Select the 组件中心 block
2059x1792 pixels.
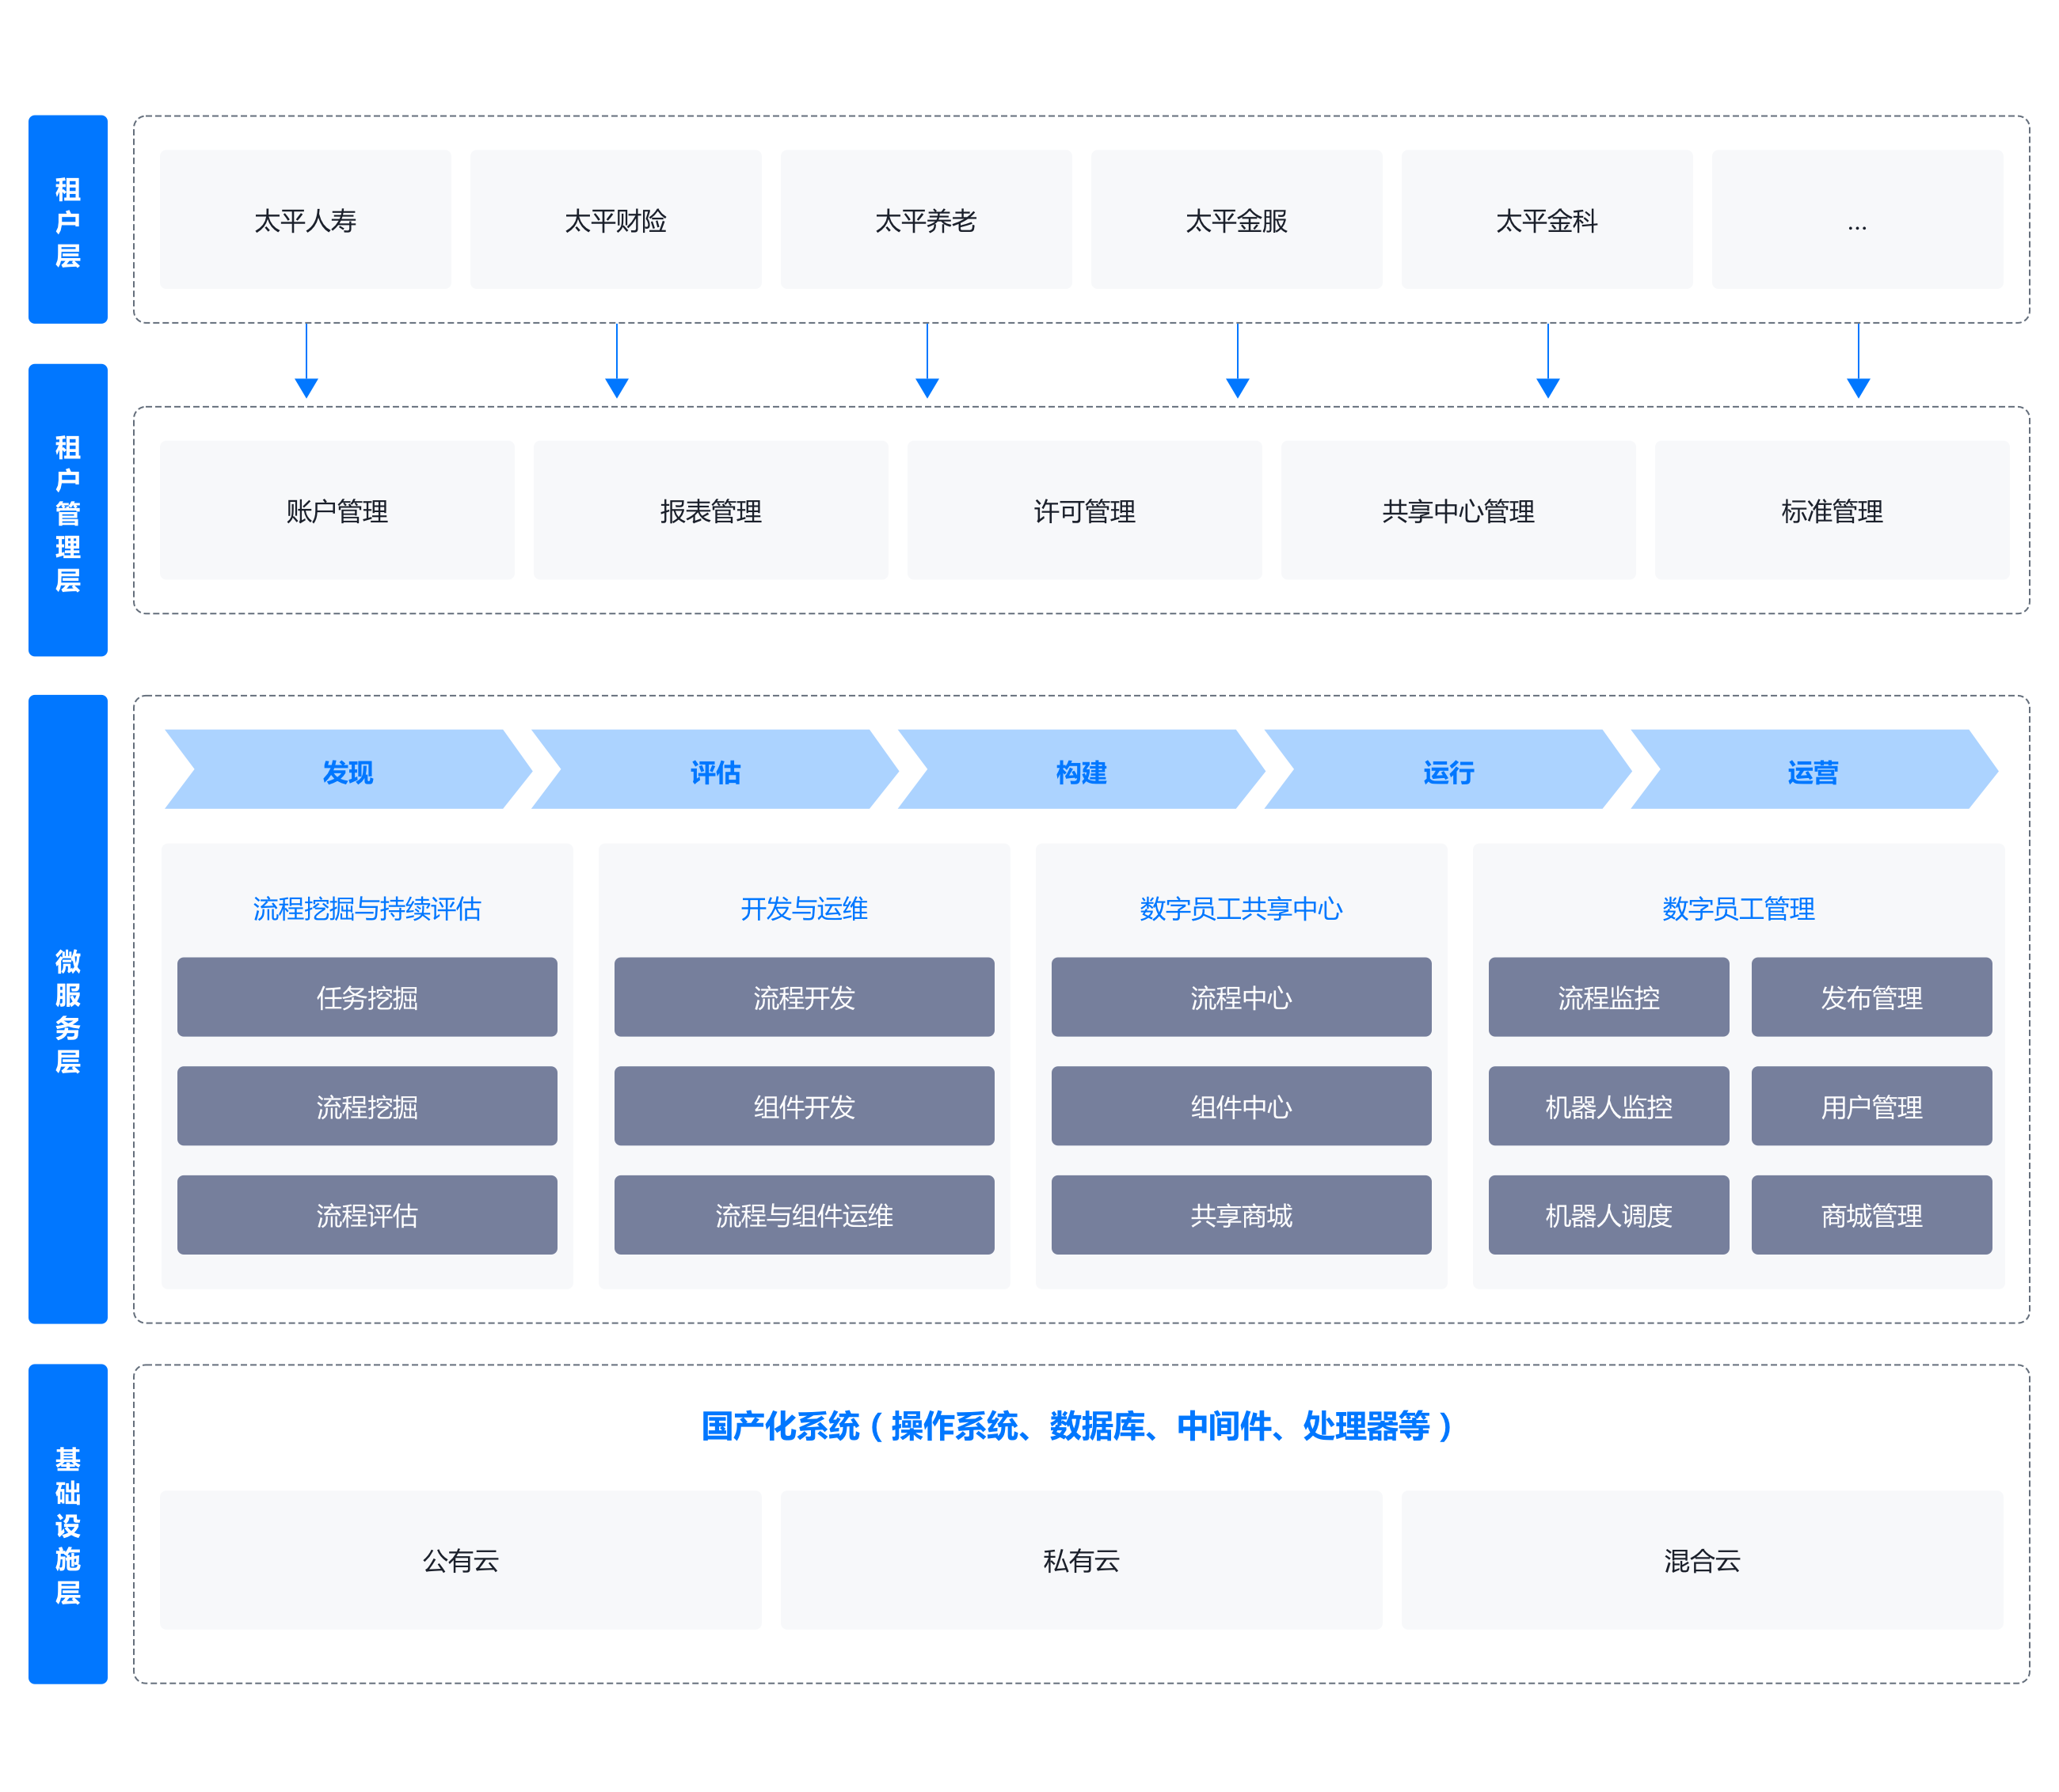(1242, 1106)
